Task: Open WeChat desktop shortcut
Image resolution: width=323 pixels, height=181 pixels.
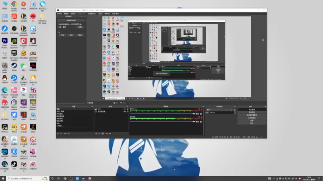Action: pos(23,67)
